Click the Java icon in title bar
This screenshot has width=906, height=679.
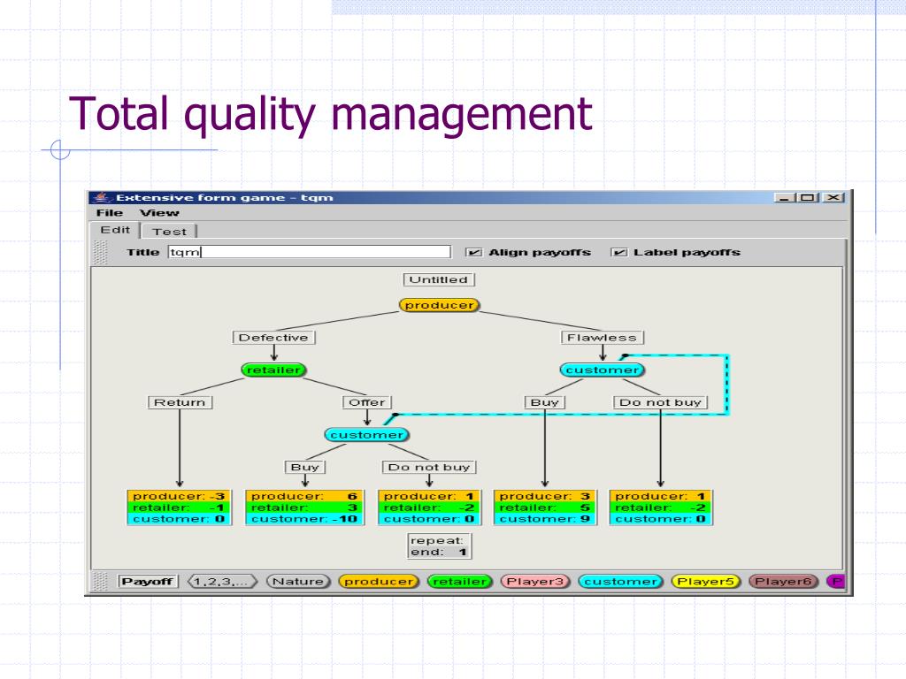pos(102,197)
